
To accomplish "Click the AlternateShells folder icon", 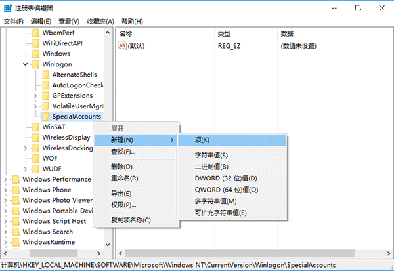I will pyautogui.click(x=46, y=75).
